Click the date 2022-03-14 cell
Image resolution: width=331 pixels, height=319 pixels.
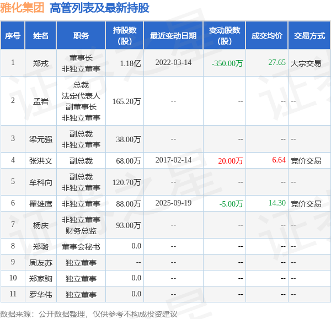(x=174, y=63)
